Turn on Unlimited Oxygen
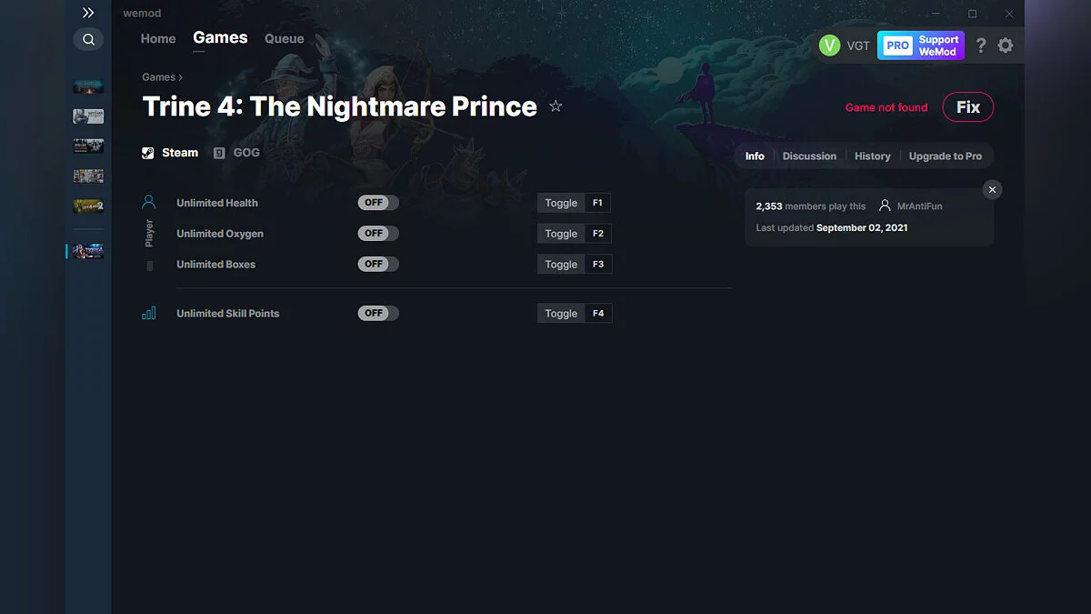 tap(377, 233)
